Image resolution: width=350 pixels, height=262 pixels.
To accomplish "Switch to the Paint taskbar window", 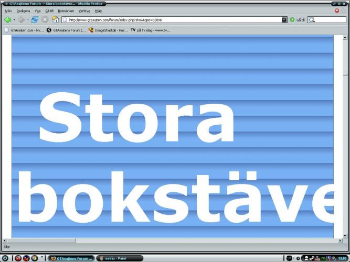I will [120, 258].
